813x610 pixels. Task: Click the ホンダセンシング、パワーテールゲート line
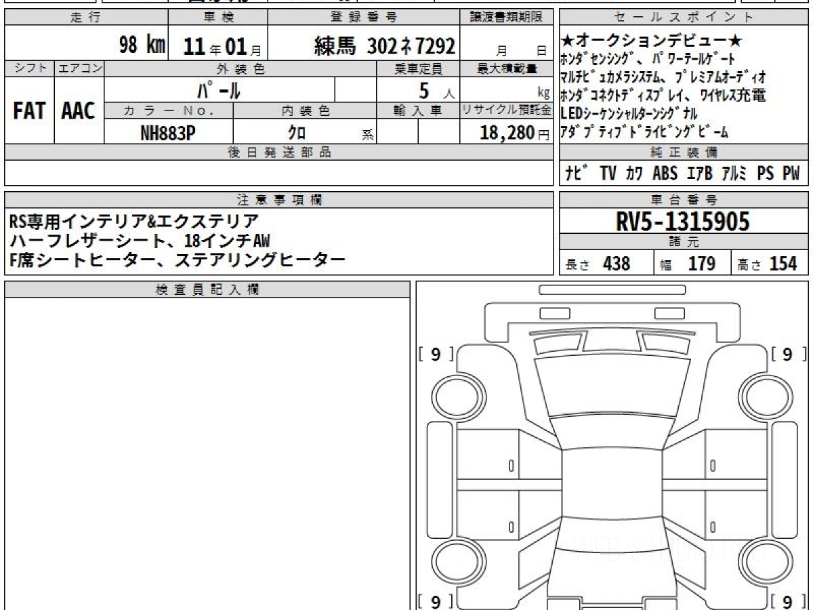(x=648, y=60)
